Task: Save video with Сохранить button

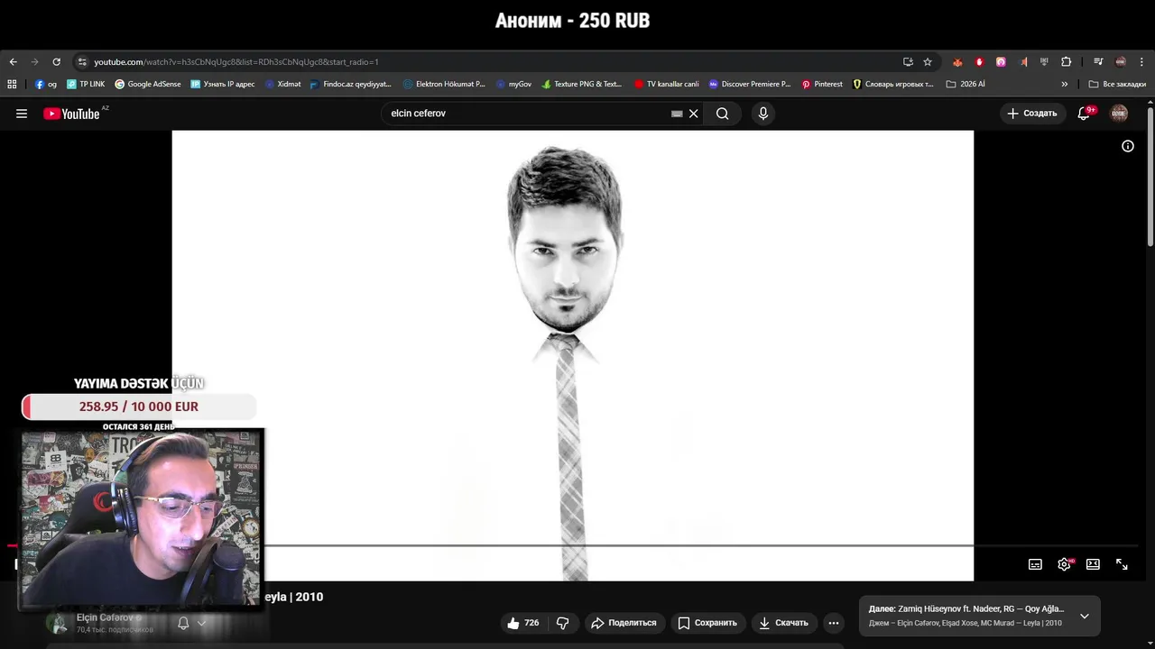Action: 707,623
